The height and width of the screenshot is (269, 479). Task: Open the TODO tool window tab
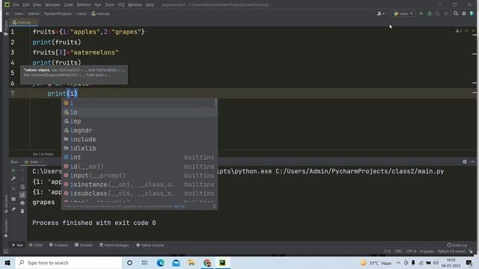36,245
